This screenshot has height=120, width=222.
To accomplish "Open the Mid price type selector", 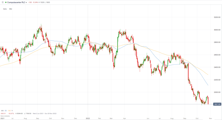I will point(11,9).
